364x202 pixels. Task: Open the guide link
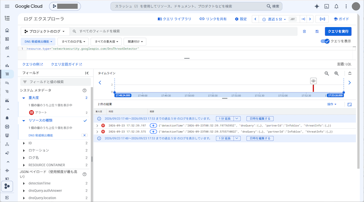(341, 19)
